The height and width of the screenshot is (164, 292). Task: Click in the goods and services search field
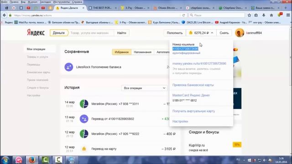(x=91, y=33)
